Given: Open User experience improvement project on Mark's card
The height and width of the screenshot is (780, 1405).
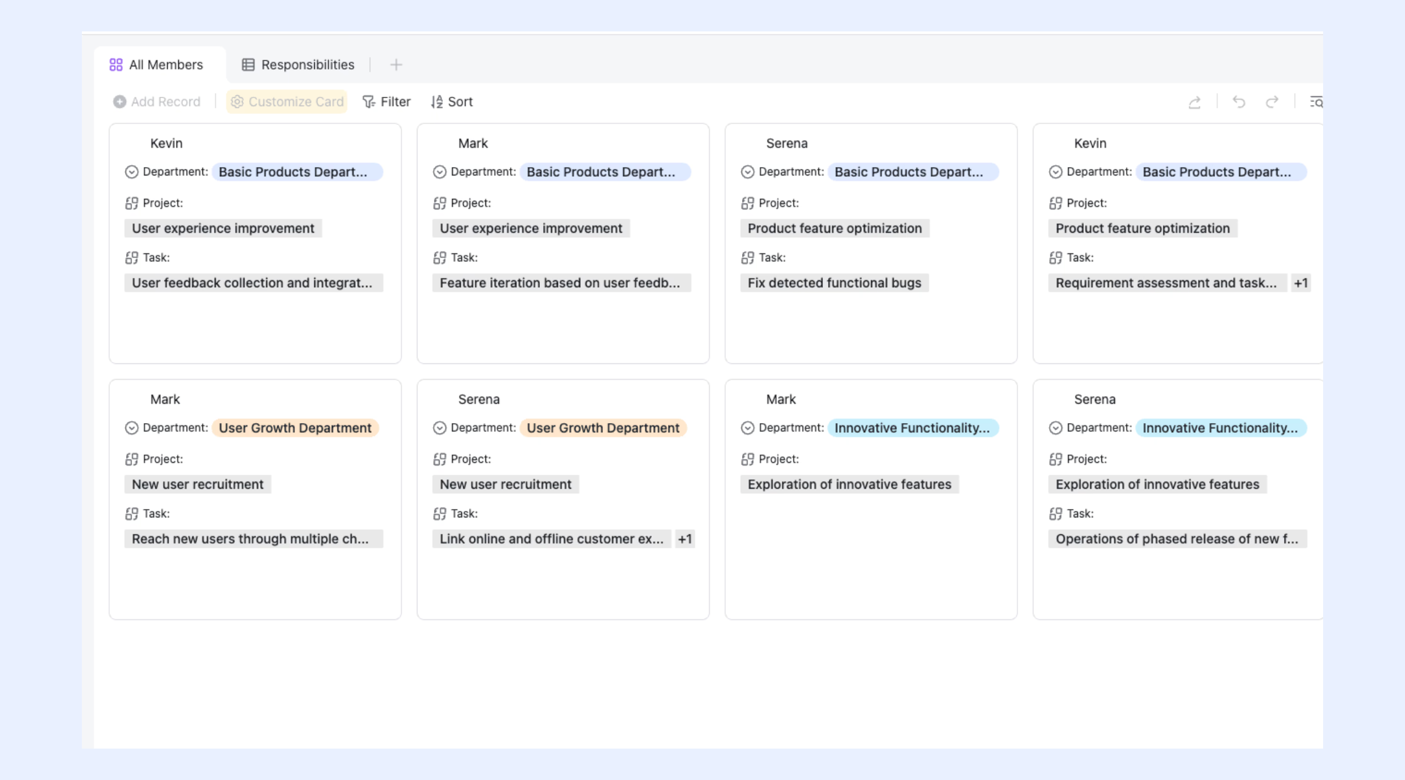Looking at the screenshot, I should pyautogui.click(x=531, y=229).
